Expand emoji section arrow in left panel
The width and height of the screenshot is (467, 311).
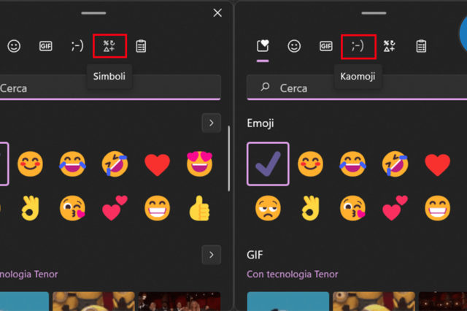tap(211, 123)
